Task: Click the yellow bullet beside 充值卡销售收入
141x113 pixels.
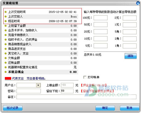Action: pyautogui.click(x=6, y=35)
